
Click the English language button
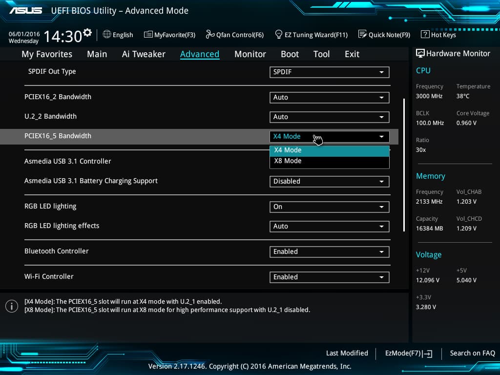(118, 35)
